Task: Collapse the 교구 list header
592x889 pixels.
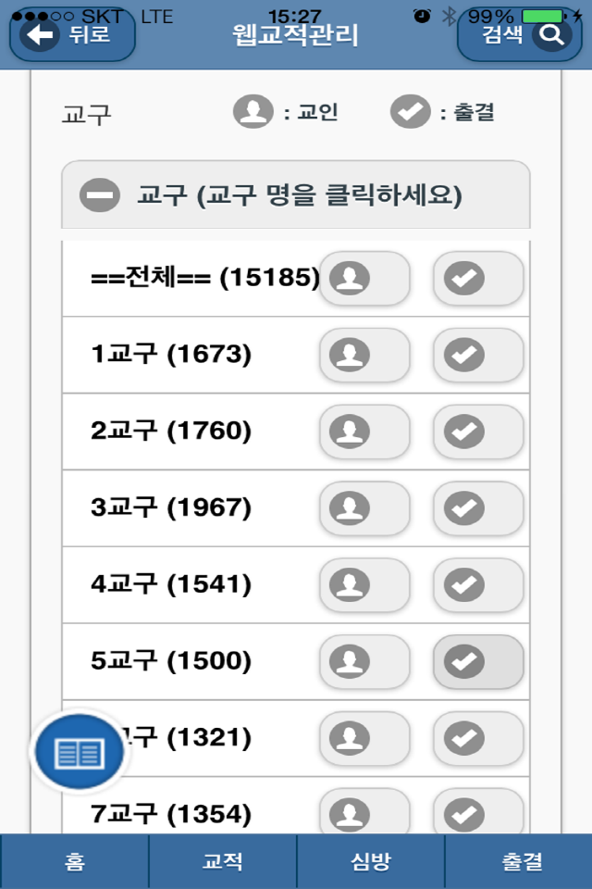Action: click(296, 195)
